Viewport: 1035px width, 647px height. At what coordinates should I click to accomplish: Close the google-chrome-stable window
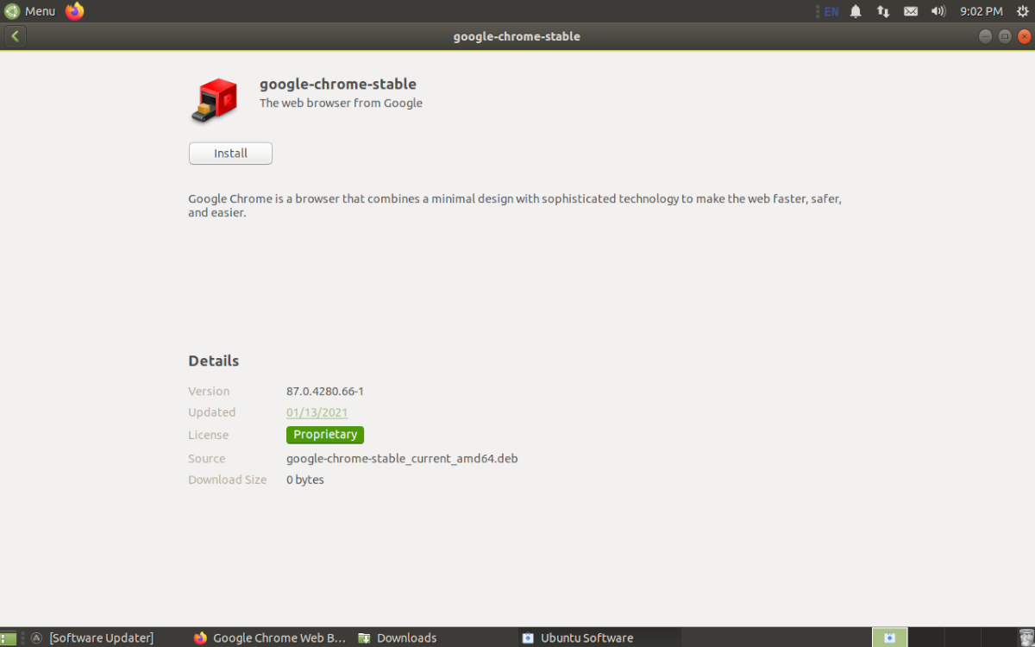tap(1024, 36)
